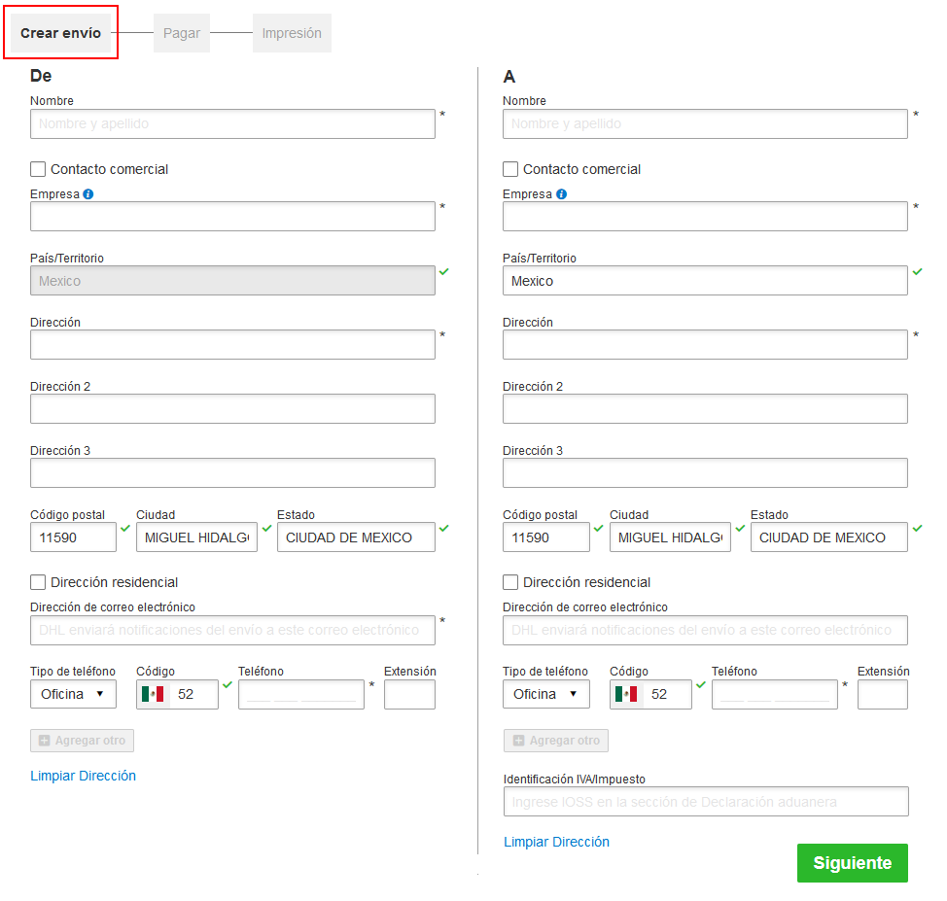
Task: Click the Mexico flag in recipient phone code
Action: pos(626,694)
